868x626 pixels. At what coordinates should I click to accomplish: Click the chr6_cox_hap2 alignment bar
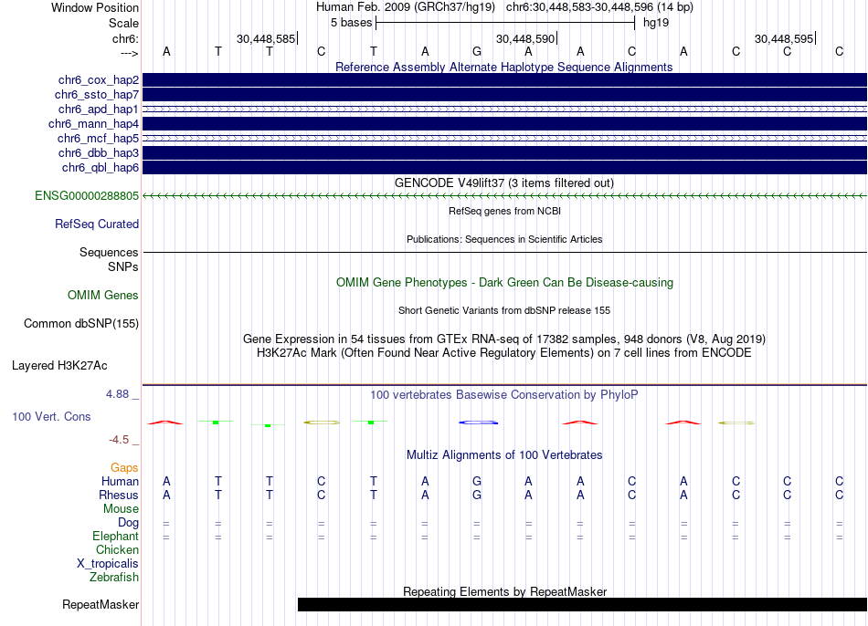[x=504, y=79]
